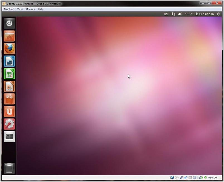Open the Workspace Switcher icon

(9, 137)
